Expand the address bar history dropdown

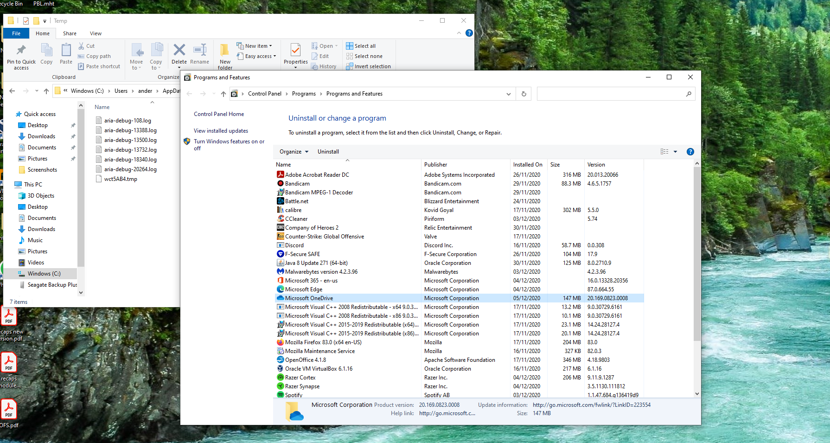pyautogui.click(x=509, y=94)
